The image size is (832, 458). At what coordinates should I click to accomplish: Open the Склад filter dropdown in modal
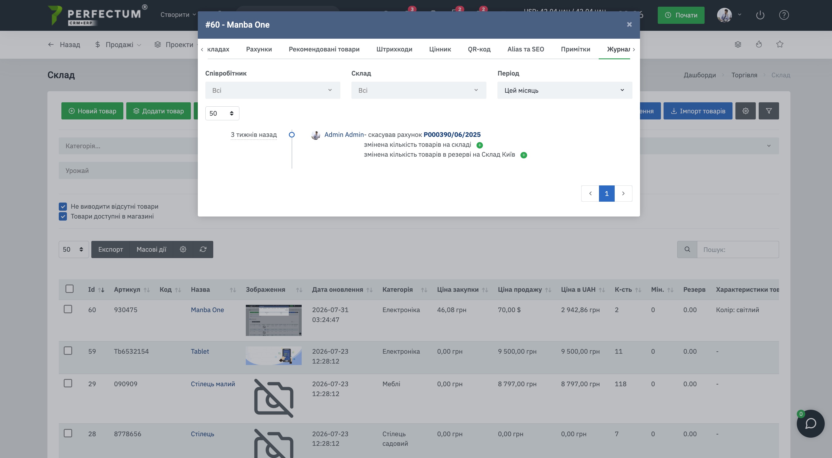[x=419, y=90]
